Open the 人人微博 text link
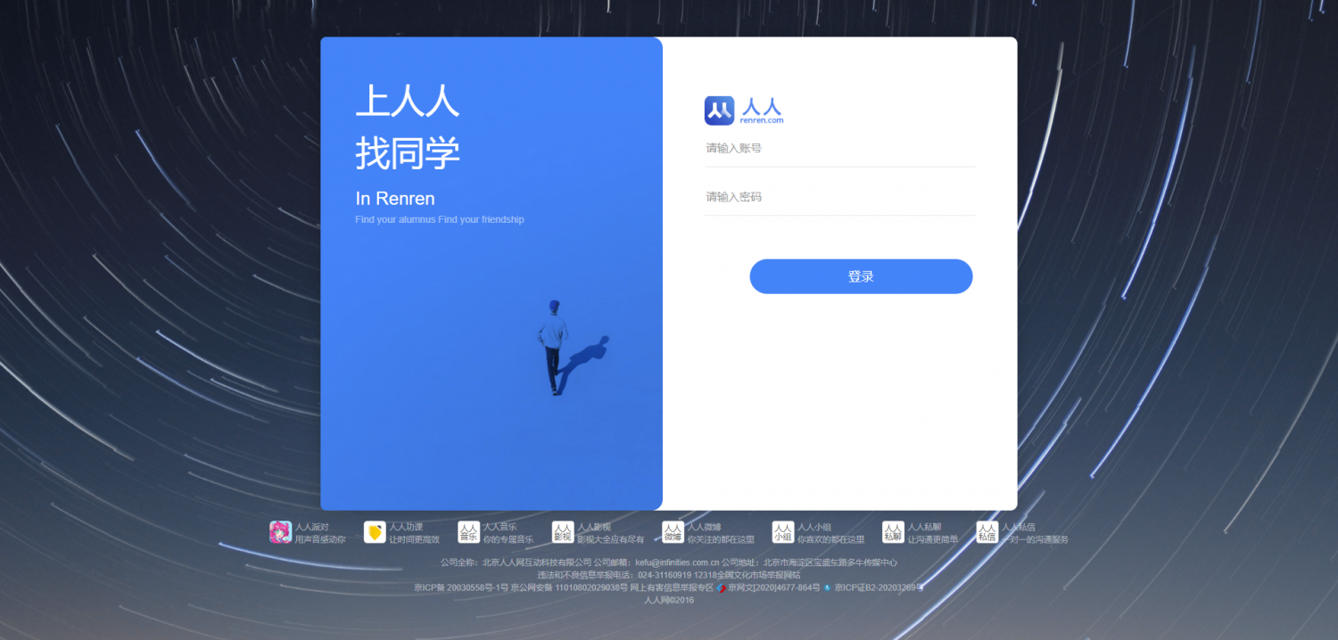The width and height of the screenshot is (1338, 640). (704, 527)
